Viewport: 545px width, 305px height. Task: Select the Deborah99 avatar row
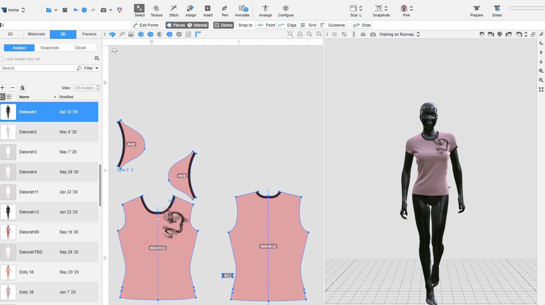point(49,232)
